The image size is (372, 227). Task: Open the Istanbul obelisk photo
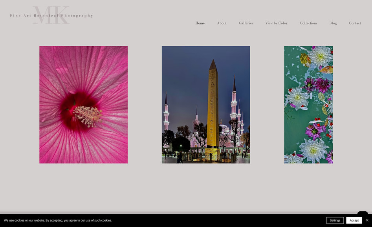point(206,104)
